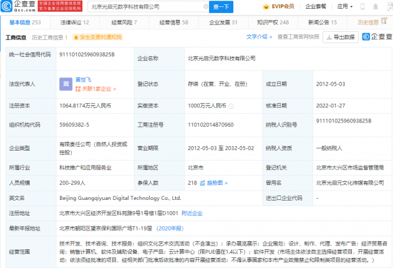
Task: Go to the 新闻公告 15 tab
Action: (323, 22)
